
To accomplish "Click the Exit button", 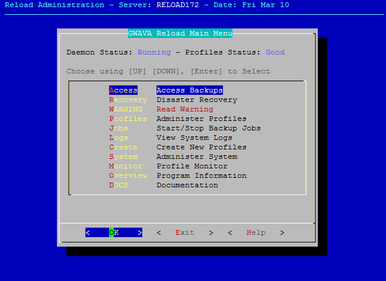I will point(185,232).
